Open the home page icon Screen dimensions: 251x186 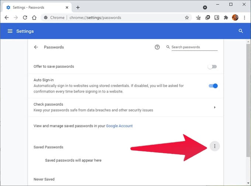(34, 17)
